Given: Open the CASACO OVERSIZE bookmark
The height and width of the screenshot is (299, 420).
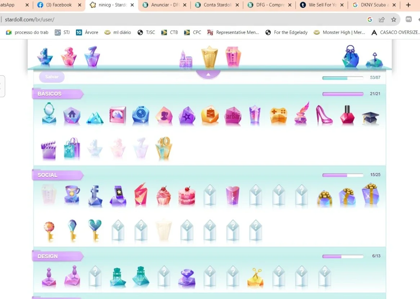Looking at the screenshot, I should point(396,32).
